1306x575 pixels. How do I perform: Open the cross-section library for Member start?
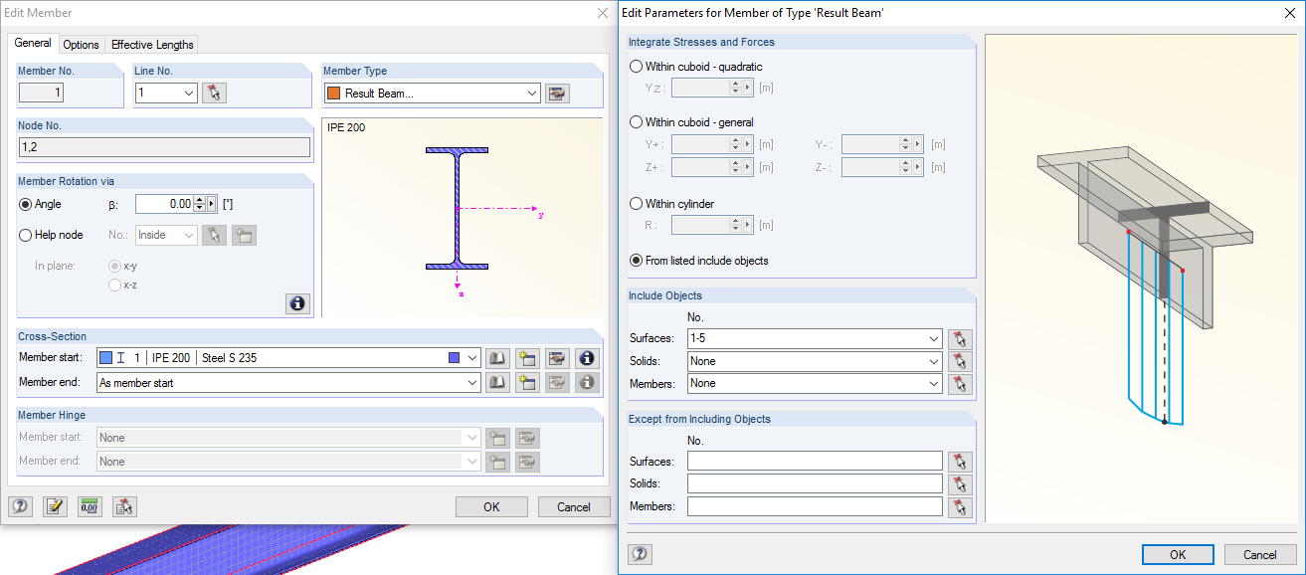point(497,357)
